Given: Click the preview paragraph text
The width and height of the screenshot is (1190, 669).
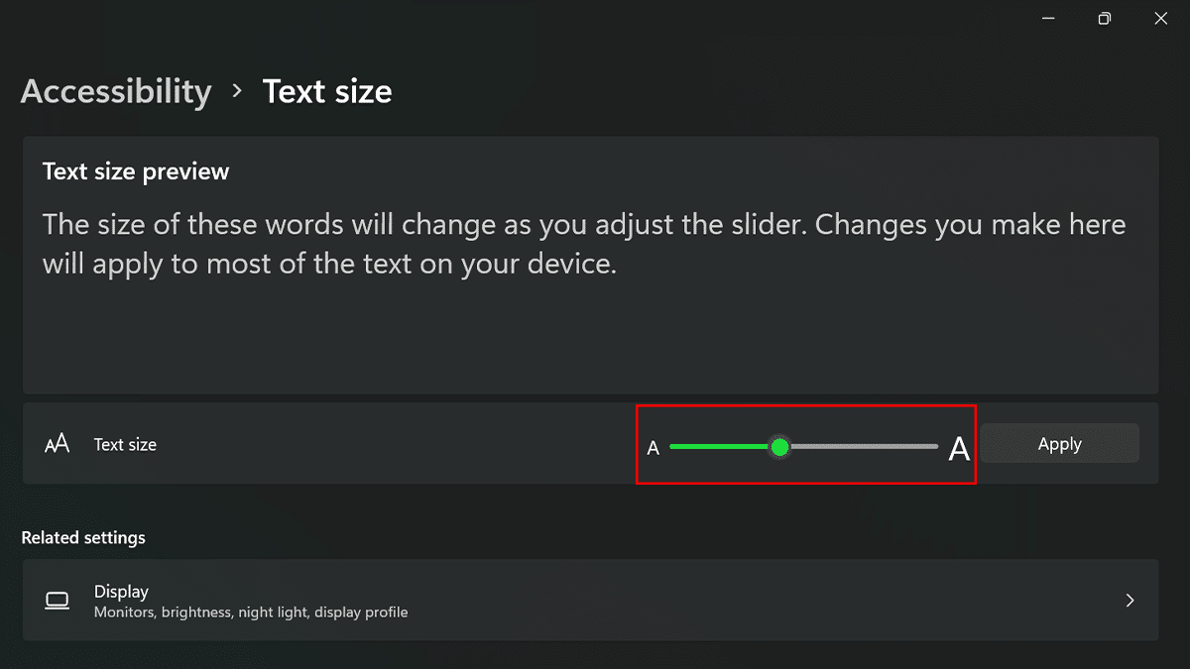Looking at the screenshot, I should click(x=583, y=244).
